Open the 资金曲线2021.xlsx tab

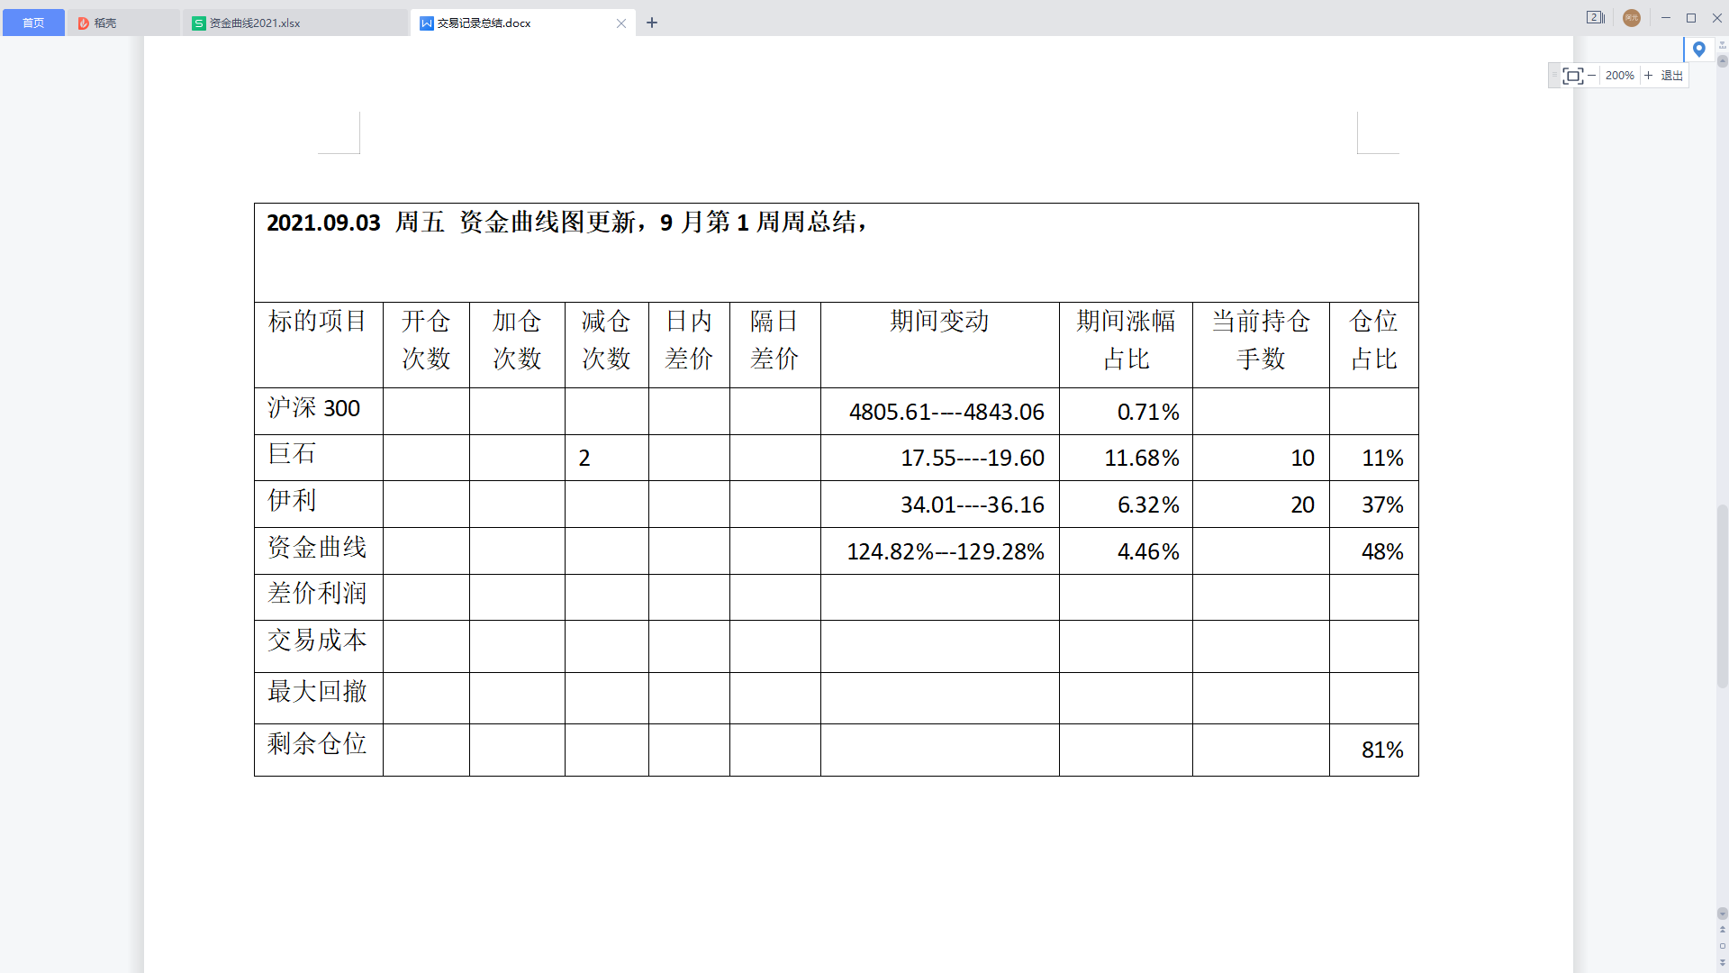click(255, 23)
